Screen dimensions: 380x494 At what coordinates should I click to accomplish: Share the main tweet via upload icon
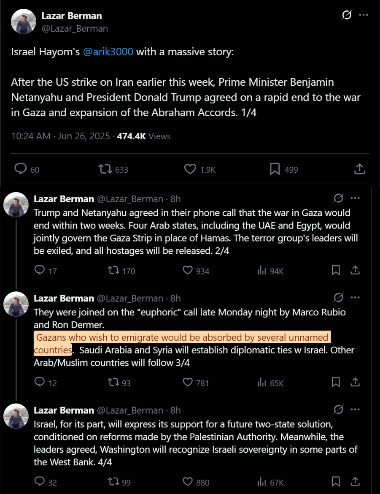pos(359,169)
